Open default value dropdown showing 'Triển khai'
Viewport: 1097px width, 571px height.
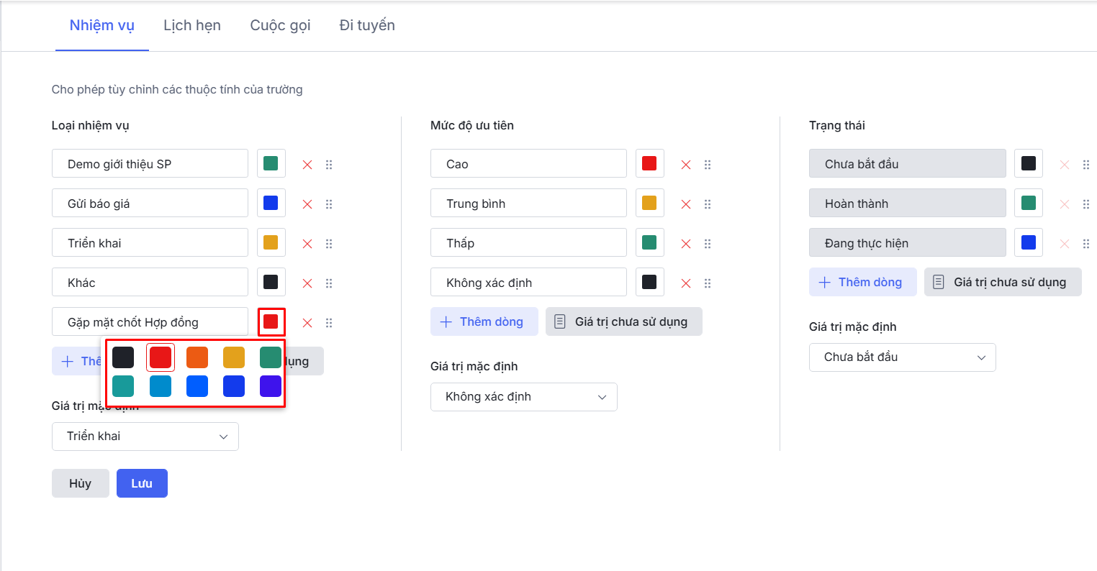(145, 437)
